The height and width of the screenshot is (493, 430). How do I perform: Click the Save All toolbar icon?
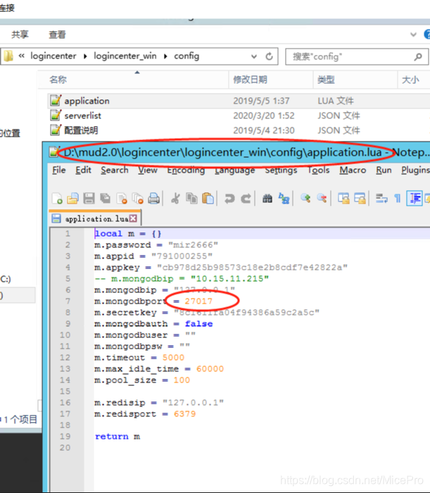tap(106, 199)
